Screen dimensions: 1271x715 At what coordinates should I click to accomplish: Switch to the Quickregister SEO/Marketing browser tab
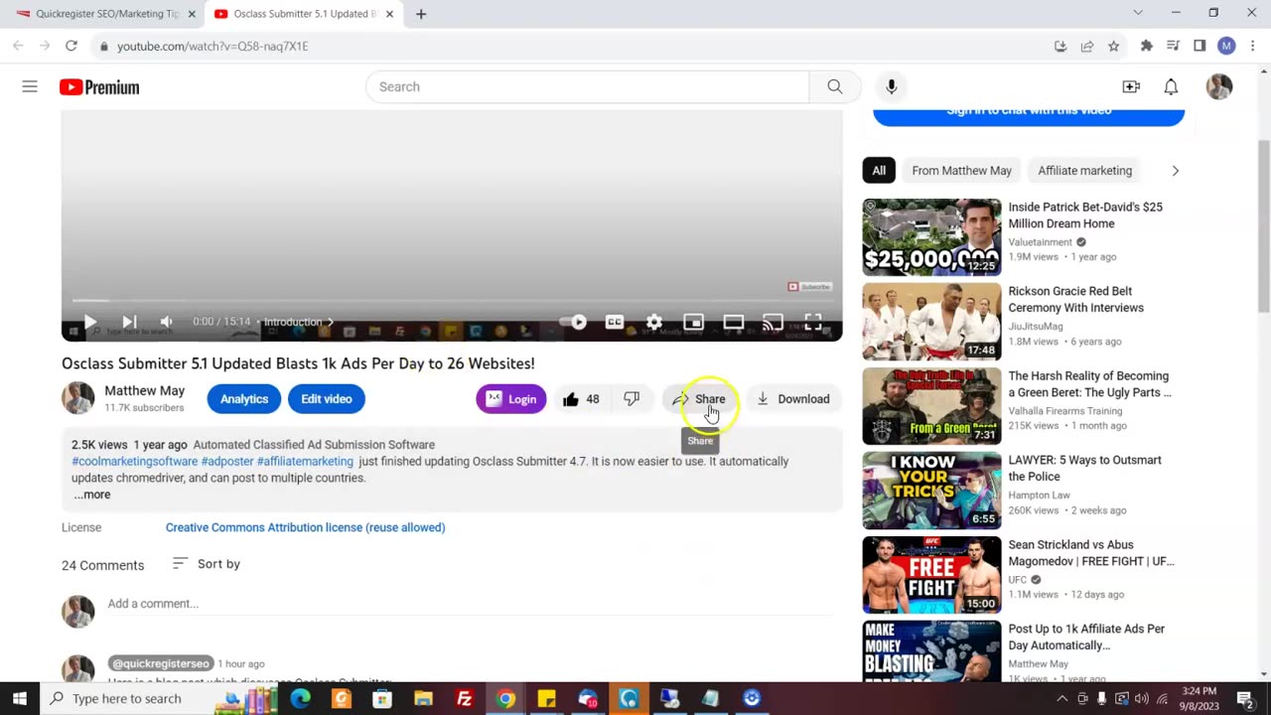104,14
